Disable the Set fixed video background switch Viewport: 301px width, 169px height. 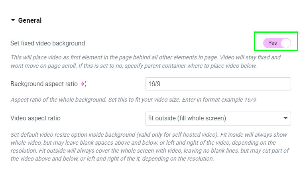coord(277,43)
